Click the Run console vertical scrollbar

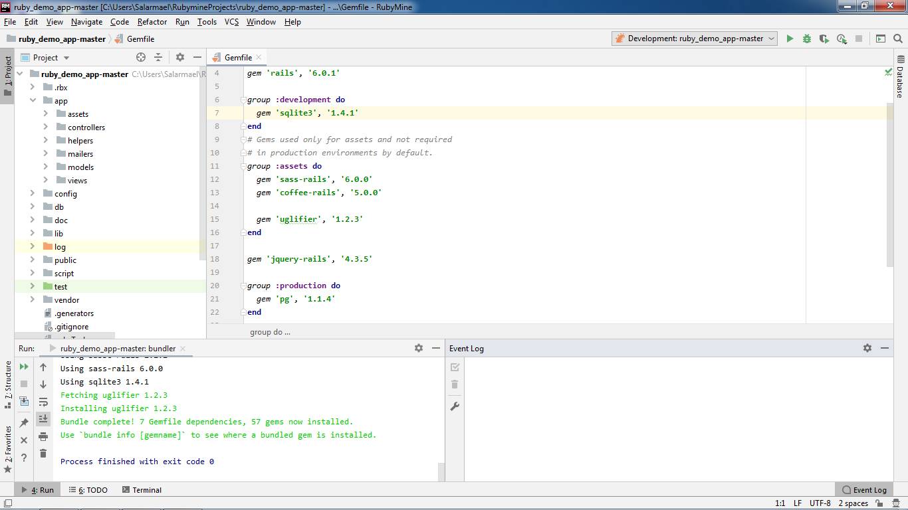coord(441,472)
